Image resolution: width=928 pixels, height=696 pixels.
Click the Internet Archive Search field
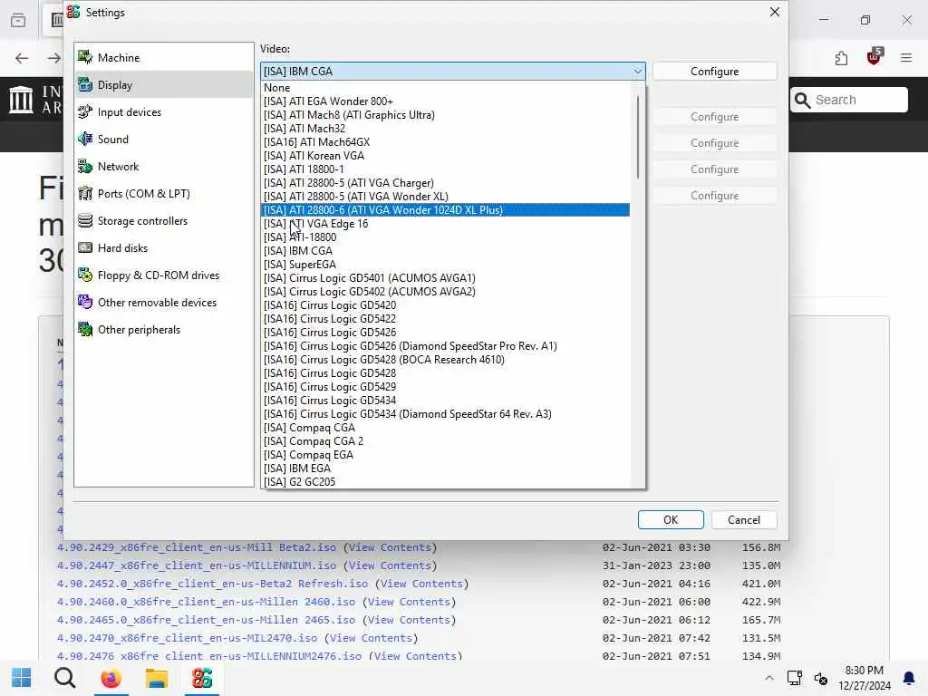pyautogui.click(x=849, y=100)
